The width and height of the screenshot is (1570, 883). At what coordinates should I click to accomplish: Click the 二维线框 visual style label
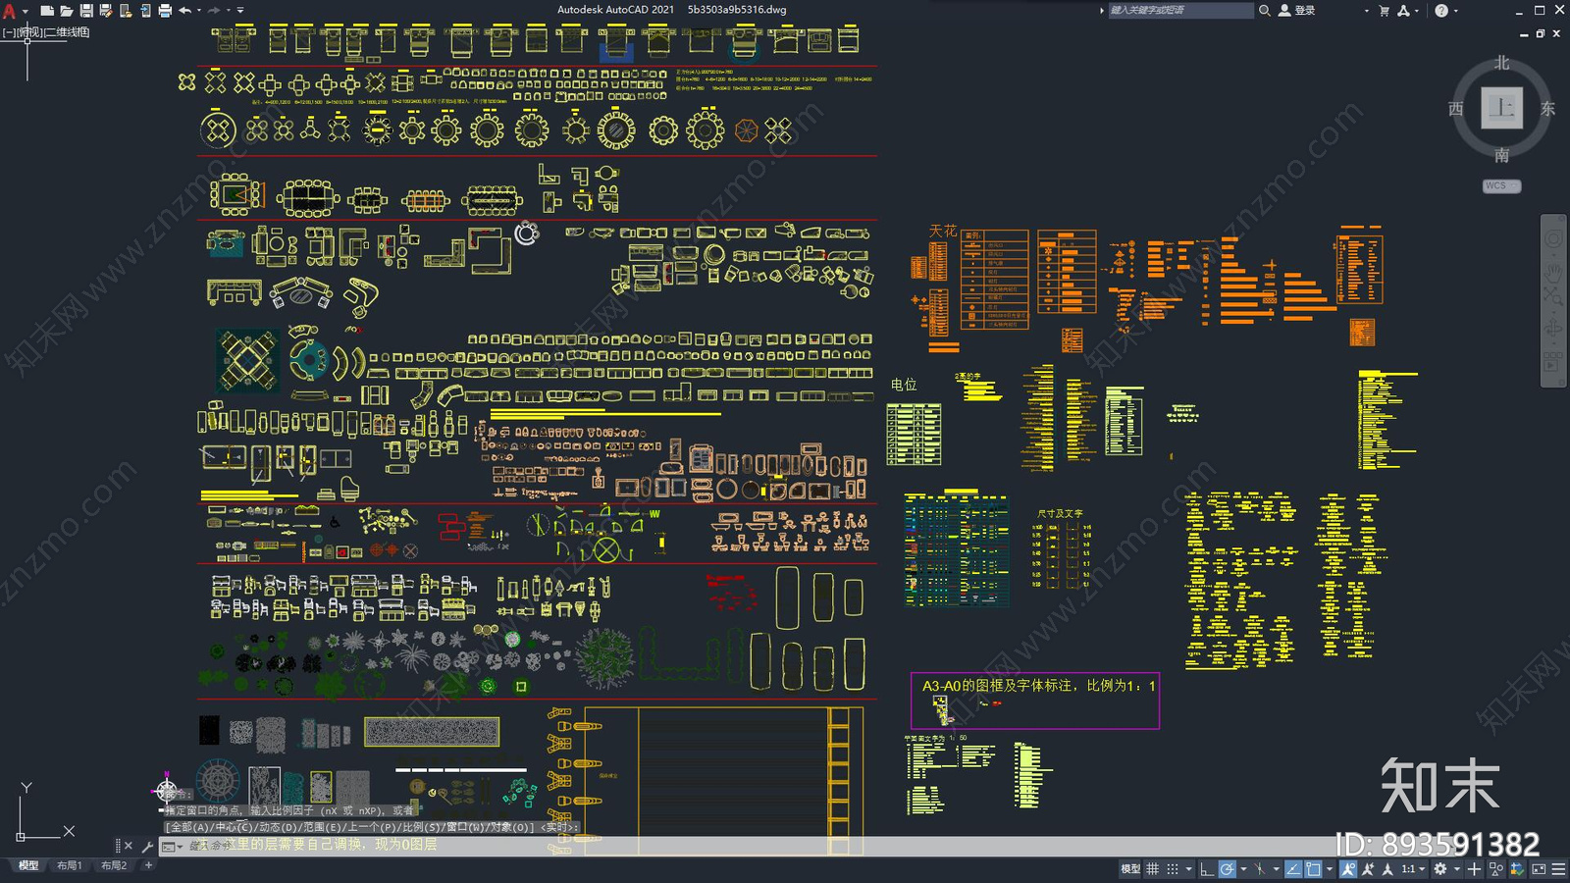click(x=67, y=32)
